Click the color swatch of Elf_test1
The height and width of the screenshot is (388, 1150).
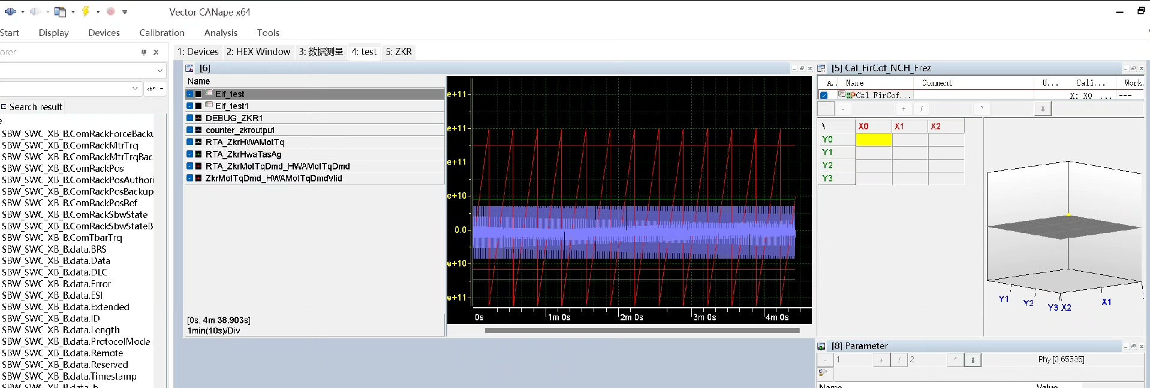coord(198,106)
